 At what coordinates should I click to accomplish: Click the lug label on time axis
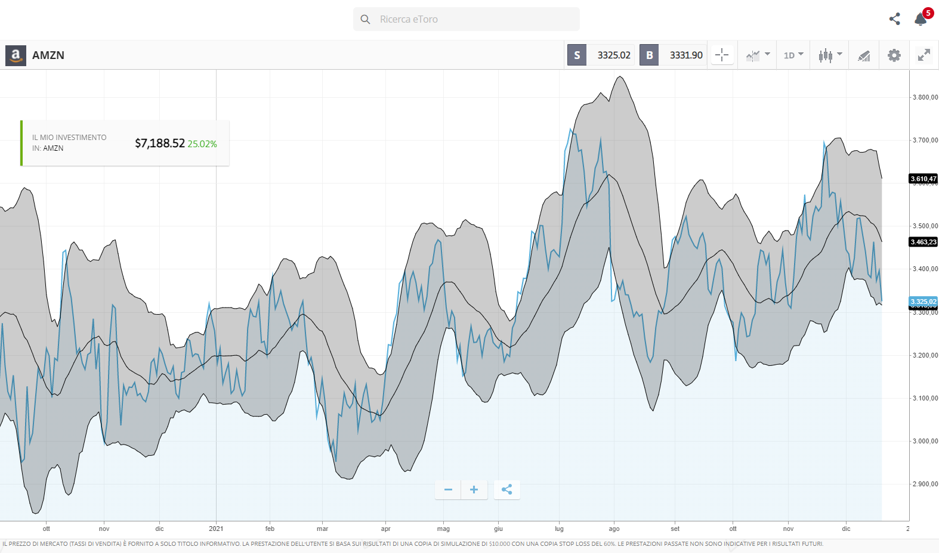click(x=559, y=529)
